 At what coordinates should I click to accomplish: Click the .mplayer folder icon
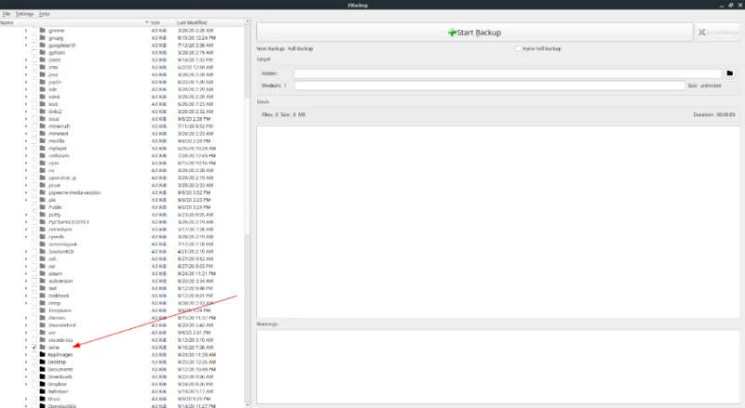coord(42,148)
